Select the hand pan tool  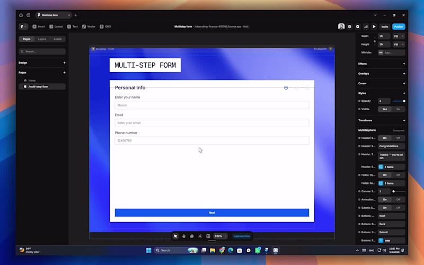pos(183,236)
